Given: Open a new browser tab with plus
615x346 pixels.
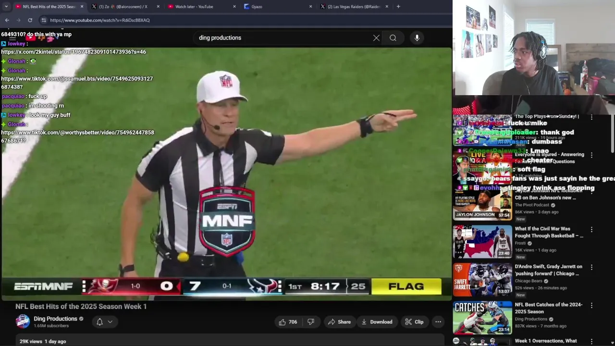Looking at the screenshot, I should [x=398, y=6].
